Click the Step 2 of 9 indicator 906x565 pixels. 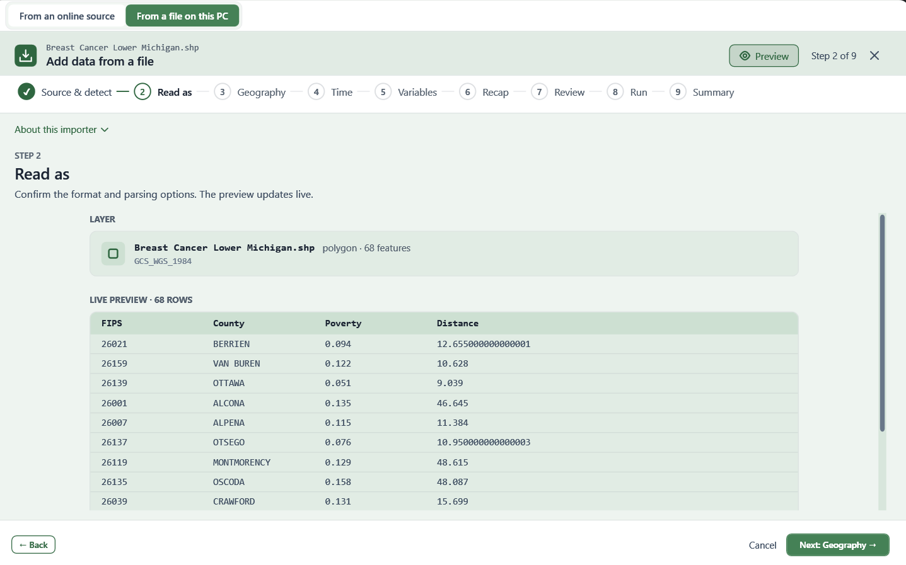pyautogui.click(x=833, y=55)
